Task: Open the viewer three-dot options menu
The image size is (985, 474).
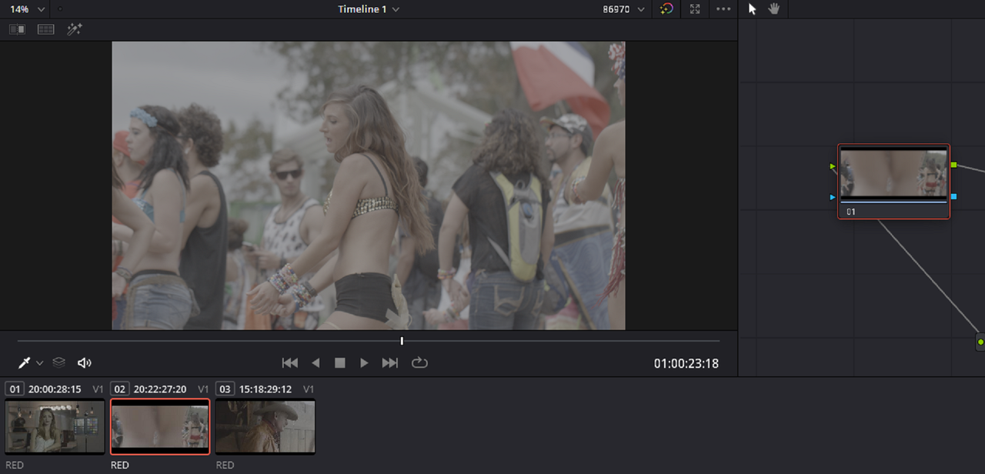Action: tap(723, 9)
